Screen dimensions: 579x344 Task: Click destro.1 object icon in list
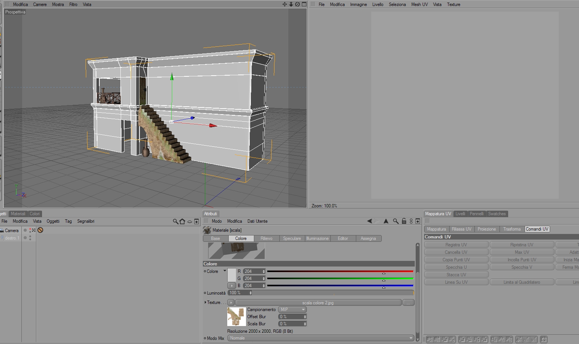point(2,238)
